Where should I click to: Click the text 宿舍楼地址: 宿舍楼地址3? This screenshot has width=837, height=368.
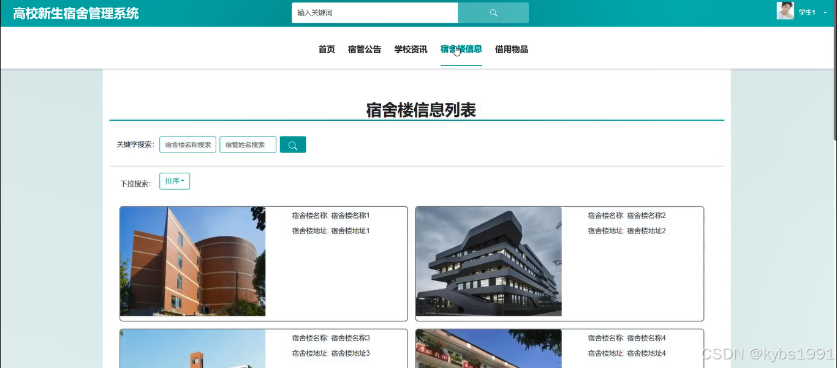coord(331,353)
